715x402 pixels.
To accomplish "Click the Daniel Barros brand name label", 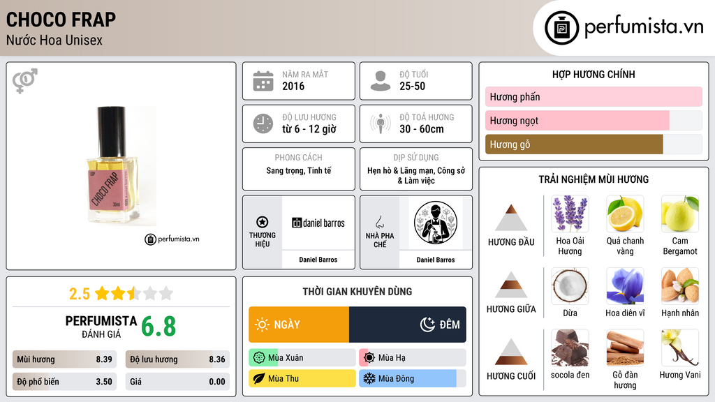I will point(318,260).
